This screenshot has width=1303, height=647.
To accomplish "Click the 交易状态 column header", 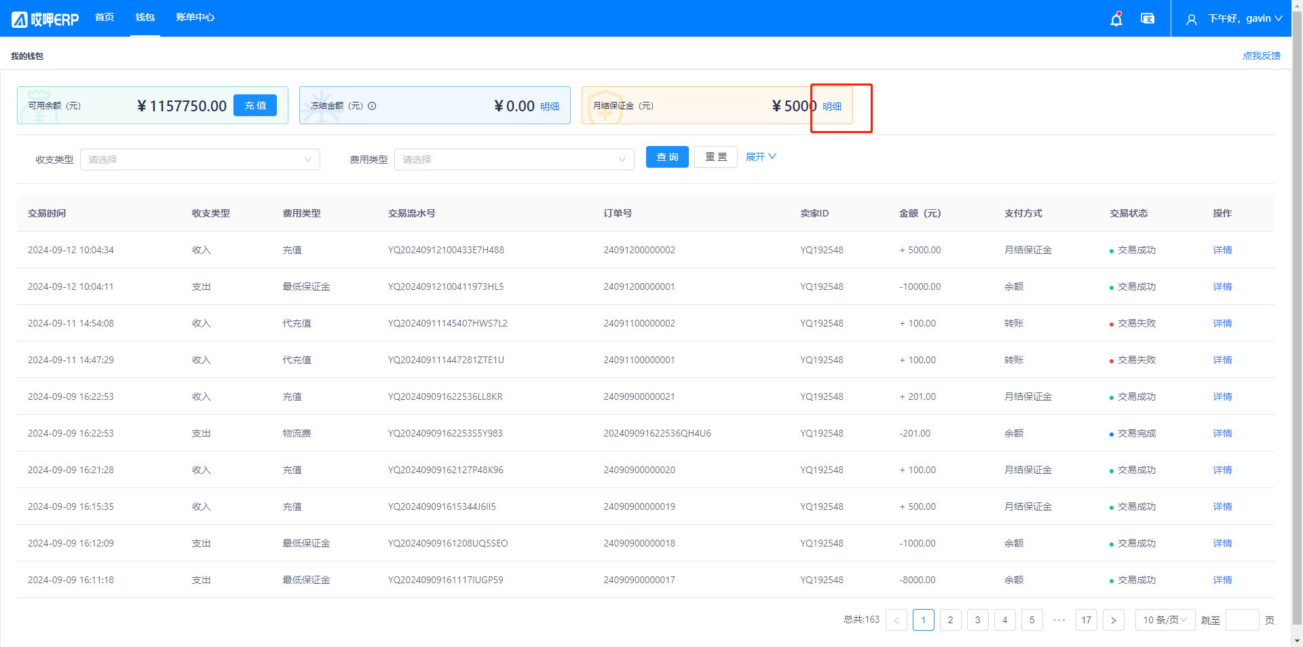I will pyautogui.click(x=1129, y=213).
